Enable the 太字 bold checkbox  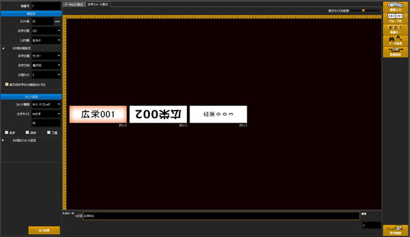click(6, 132)
